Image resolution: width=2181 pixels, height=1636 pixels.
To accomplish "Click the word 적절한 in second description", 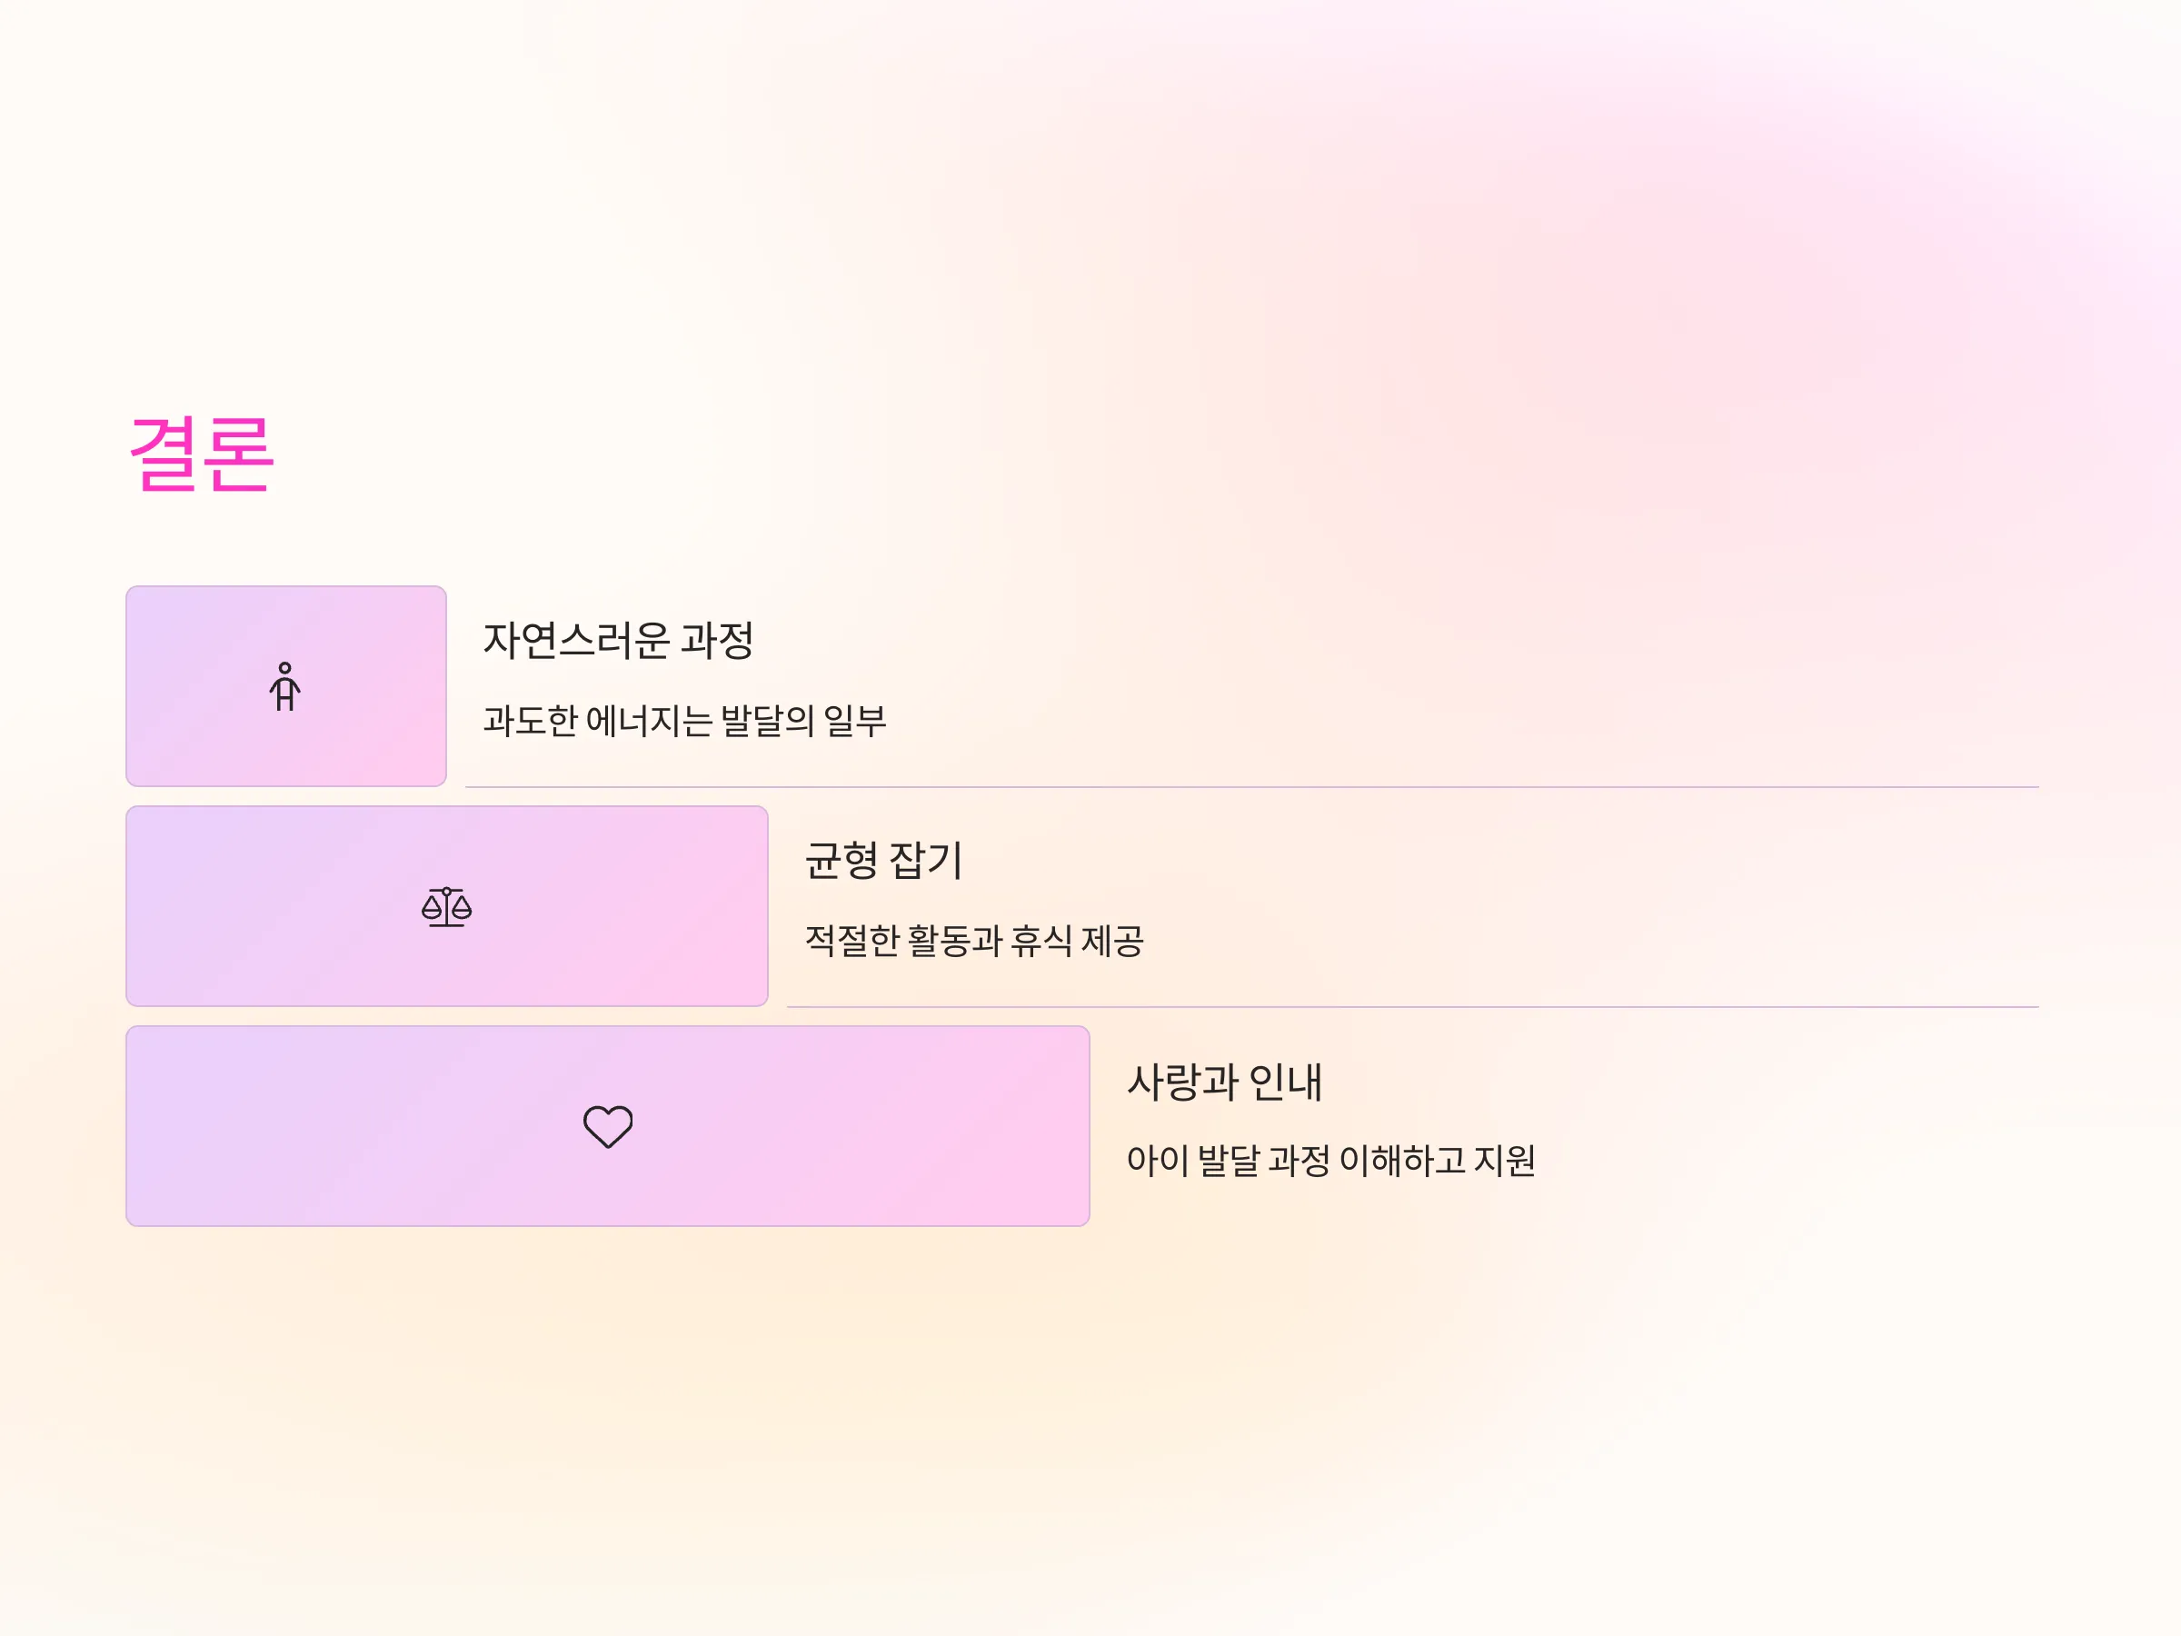I will coord(851,941).
